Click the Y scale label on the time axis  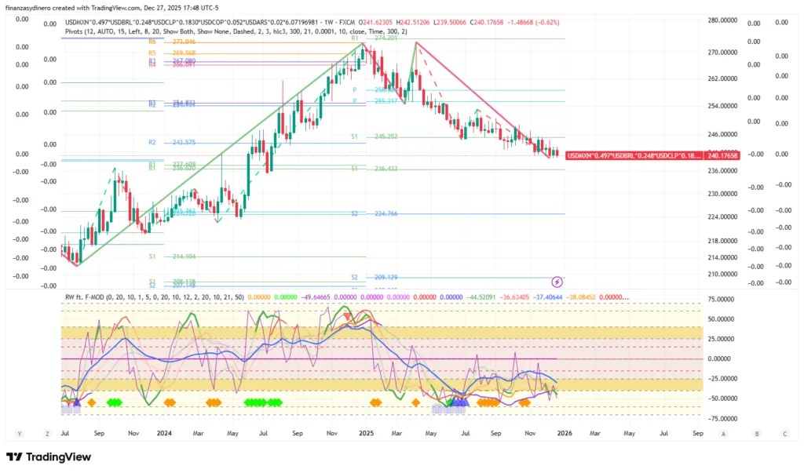coord(19,433)
